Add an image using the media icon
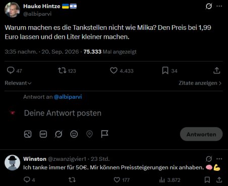Viewport: 228px width, 186px height. 28,134
